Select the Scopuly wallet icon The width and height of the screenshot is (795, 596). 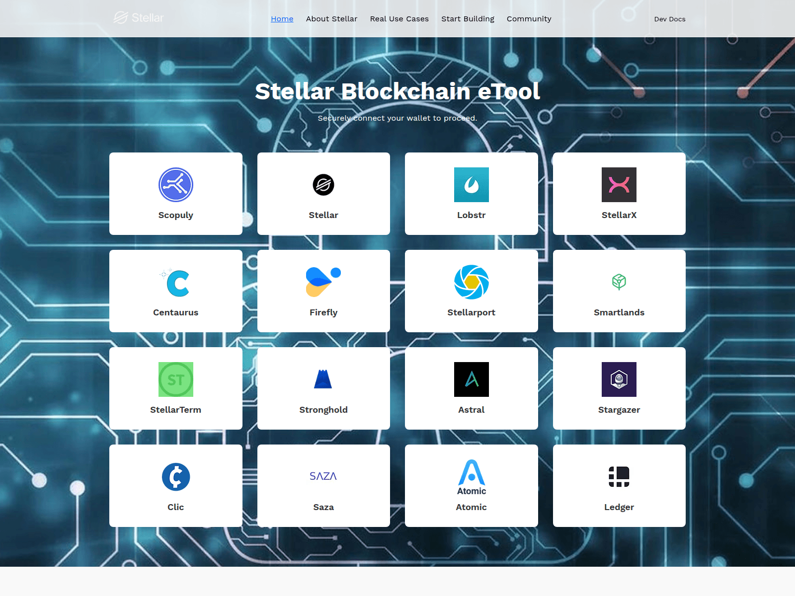[176, 185]
